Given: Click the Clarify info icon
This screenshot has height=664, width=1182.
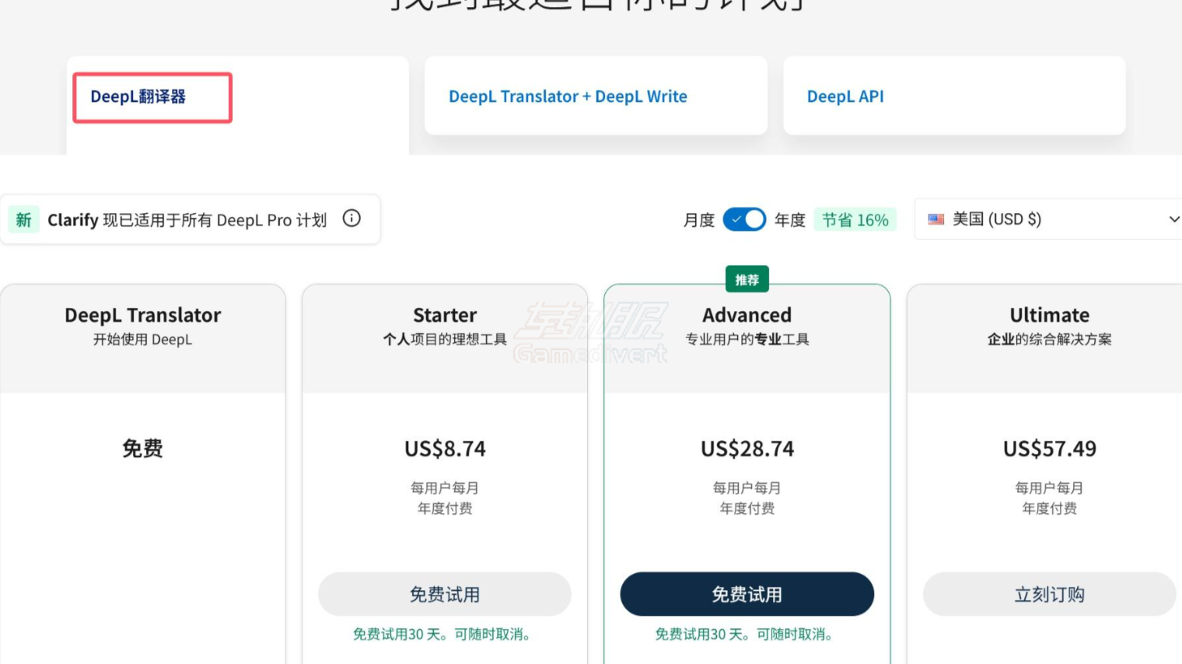Looking at the screenshot, I should click(351, 219).
